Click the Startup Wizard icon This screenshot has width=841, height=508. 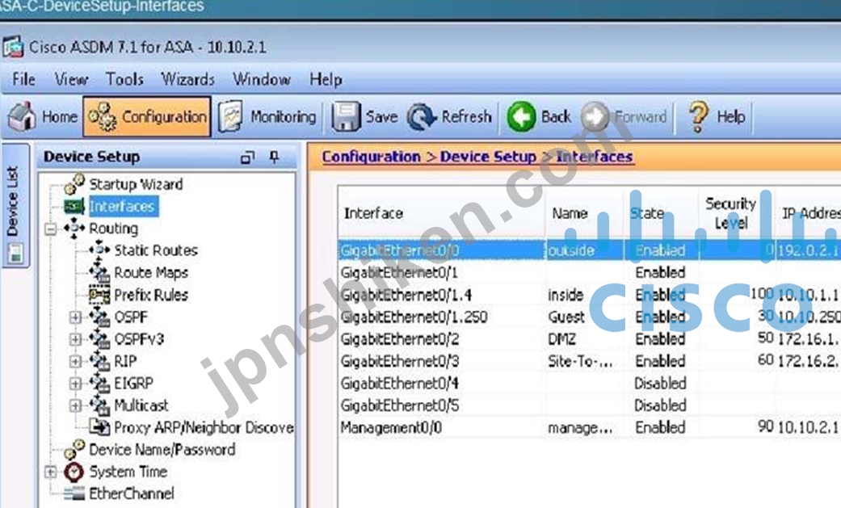pyautogui.click(x=74, y=184)
